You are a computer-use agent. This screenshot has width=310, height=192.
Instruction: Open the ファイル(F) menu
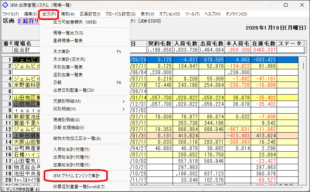11,14
